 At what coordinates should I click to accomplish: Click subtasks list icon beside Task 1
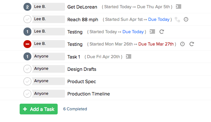click(x=129, y=57)
